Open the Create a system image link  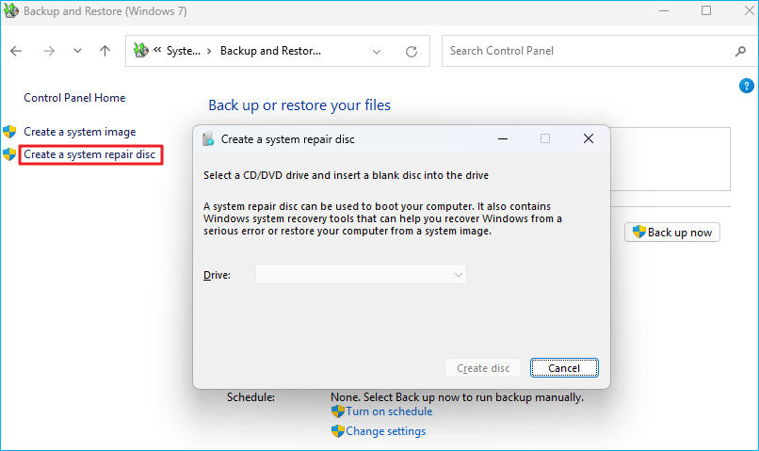(79, 132)
